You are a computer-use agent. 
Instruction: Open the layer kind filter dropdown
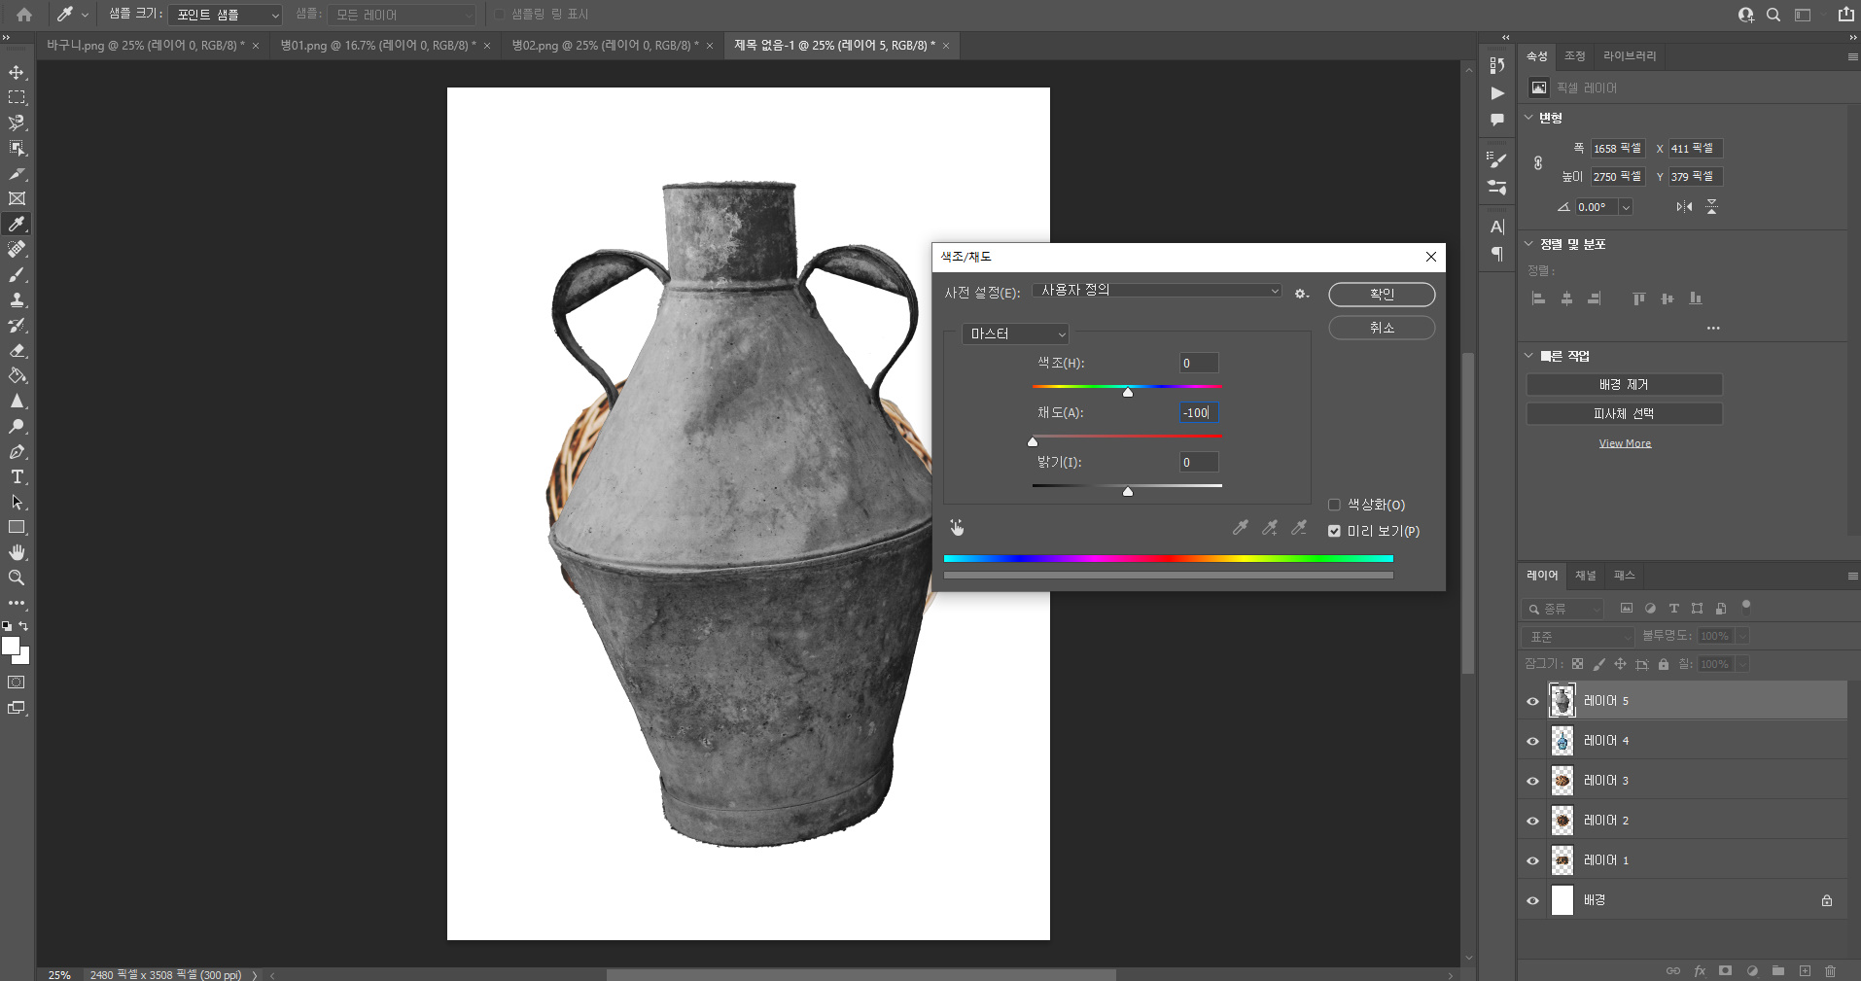click(x=1563, y=609)
